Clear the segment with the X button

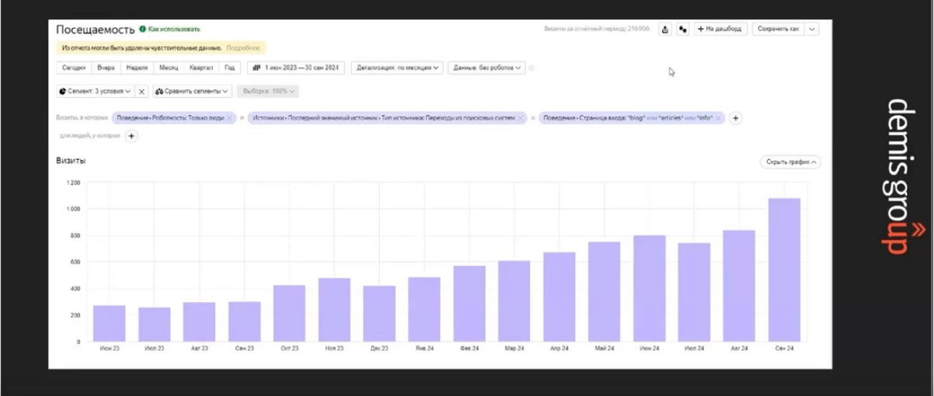pos(141,92)
